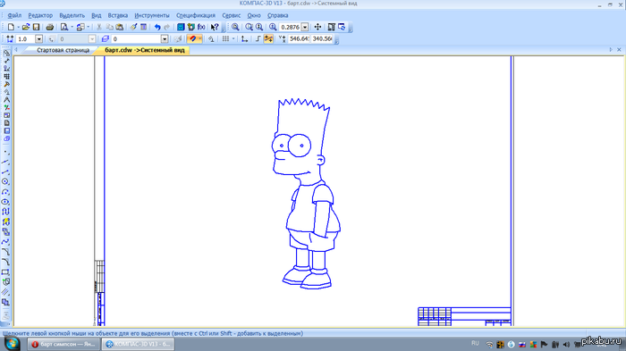Open the variables f(x) tool
Screen dimensions: 626x351
click(201, 27)
